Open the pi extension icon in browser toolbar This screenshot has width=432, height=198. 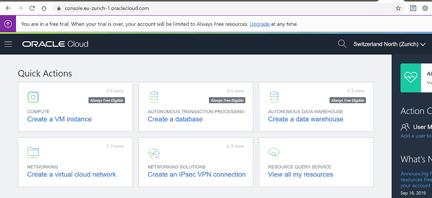413,8
